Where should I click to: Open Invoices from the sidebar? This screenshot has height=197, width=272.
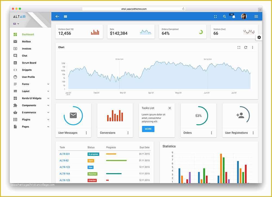tap(27, 49)
